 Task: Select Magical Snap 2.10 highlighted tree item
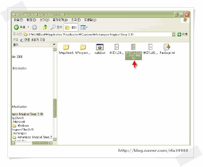point(27,114)
